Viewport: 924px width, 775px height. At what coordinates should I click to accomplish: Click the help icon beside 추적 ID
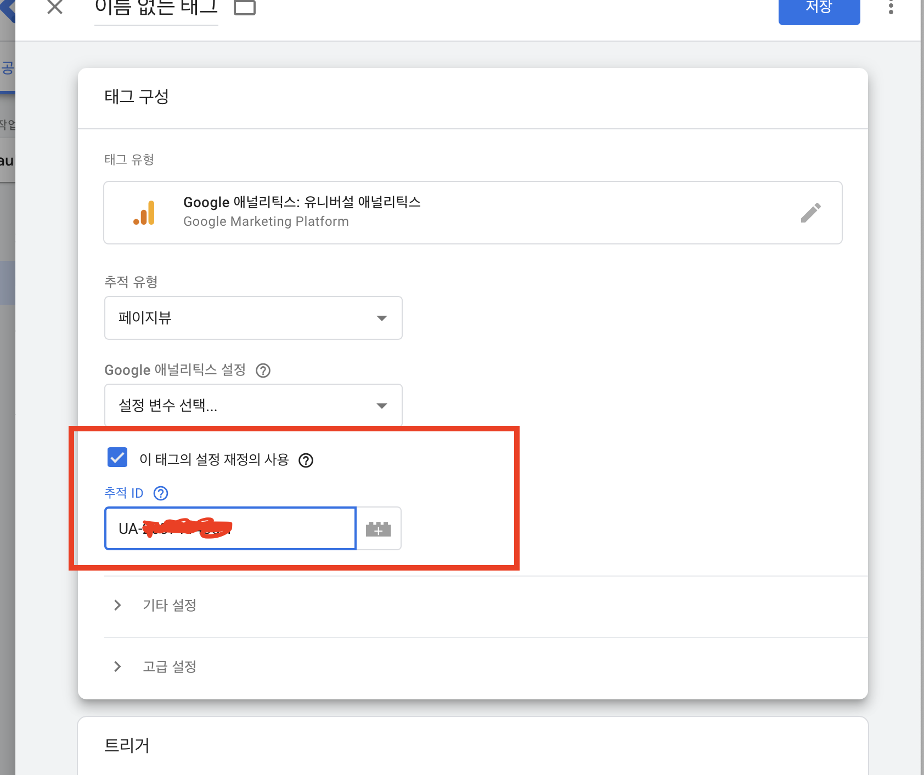pyautogui.click(x=160, y=493)
